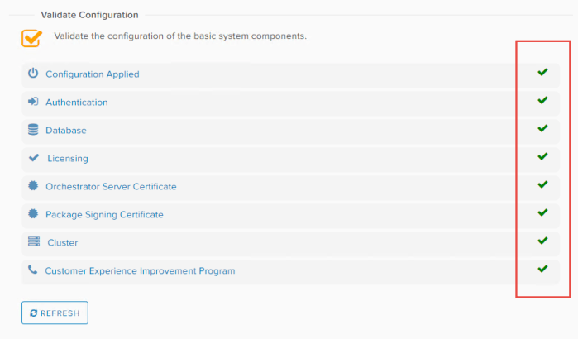Viewport: 578px width, 339px height.
Task: Click the phone icon beside Customer Experience Improvement Program
Action: pos(33,270)
